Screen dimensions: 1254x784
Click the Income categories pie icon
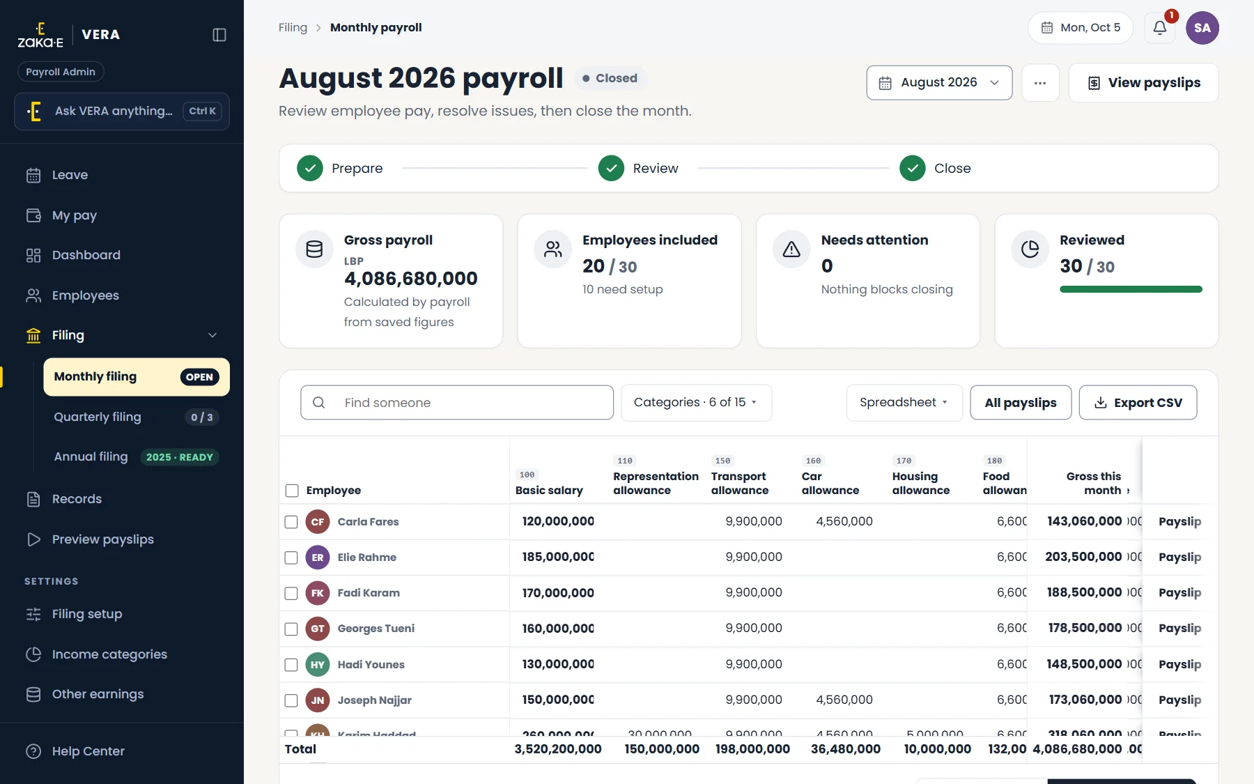click(33, 654)
